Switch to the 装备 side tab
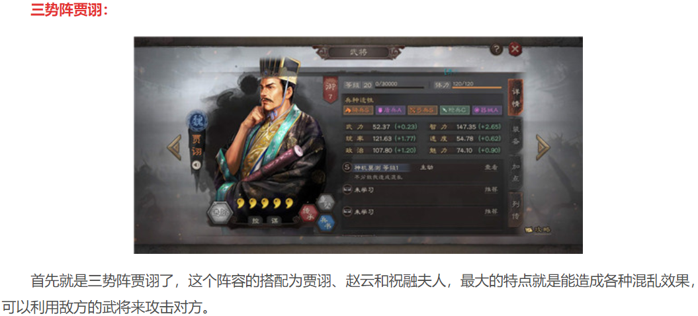The height and width of the screenshot is (316, 698). (x=515, y=136)
